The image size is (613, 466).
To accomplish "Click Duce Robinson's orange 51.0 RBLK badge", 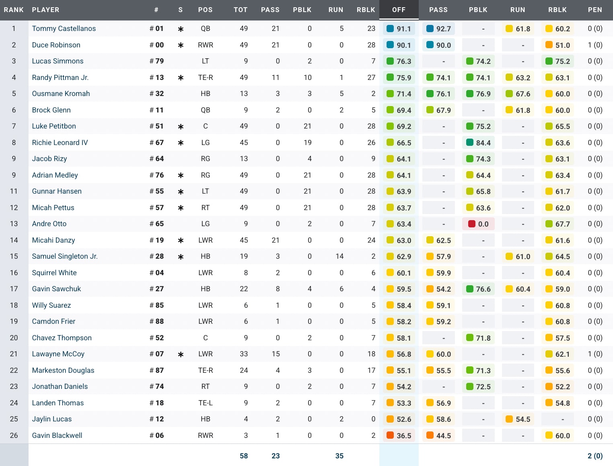I will click(x=557, y=45).
